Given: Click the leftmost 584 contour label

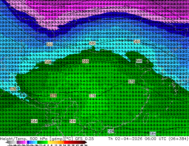Looking at the screenshot, I should 34,121.
